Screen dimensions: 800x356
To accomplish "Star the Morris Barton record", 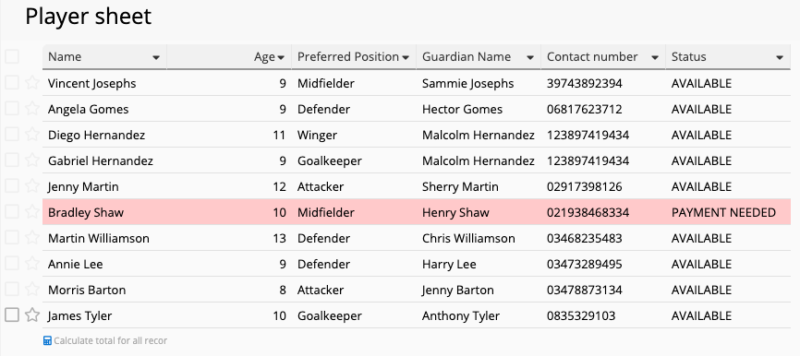I will click(x=32, y=290).
